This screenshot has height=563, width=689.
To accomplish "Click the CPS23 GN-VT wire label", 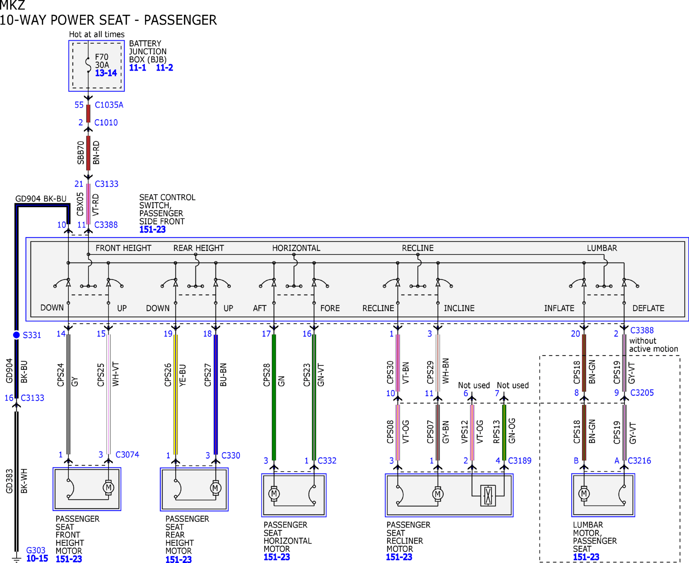I will [x=313, y=375].
